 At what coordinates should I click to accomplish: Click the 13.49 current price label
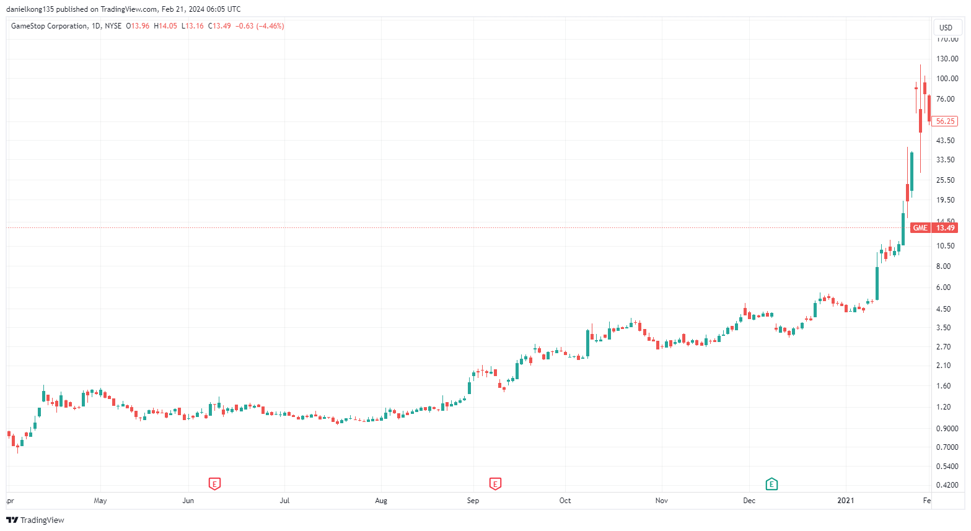pyautogui.click(x=945, y=228)
